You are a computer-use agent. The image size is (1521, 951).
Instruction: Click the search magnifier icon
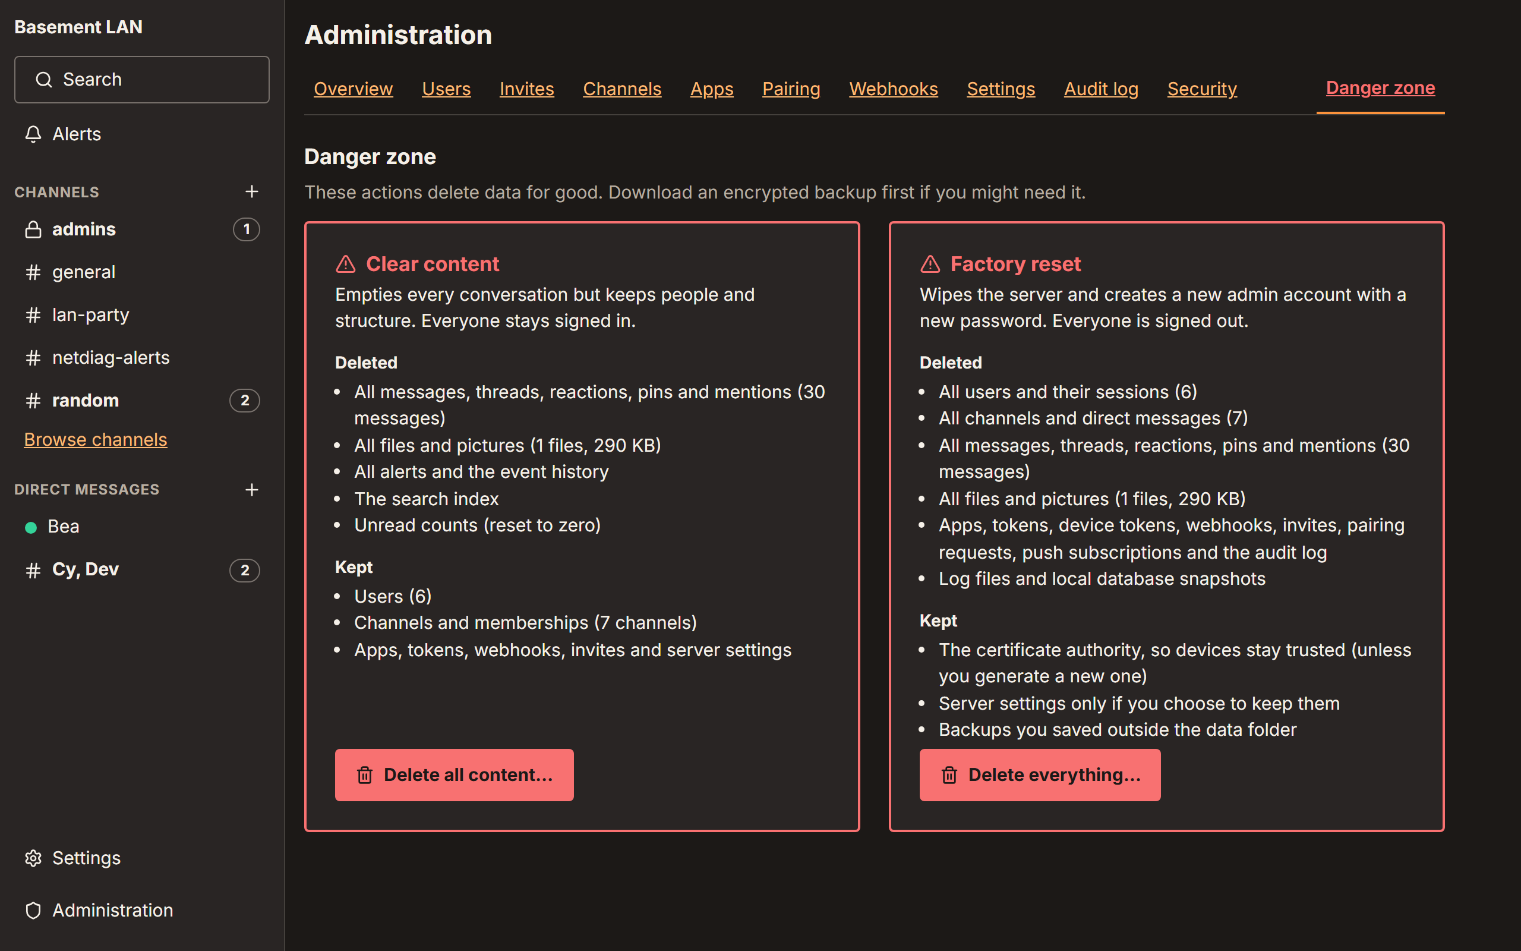(43, 80)
